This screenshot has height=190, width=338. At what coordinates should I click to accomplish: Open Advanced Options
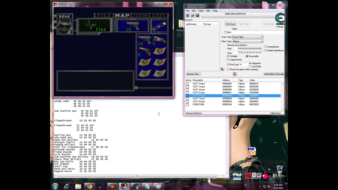pyautogui.click(x=194, y=113)
